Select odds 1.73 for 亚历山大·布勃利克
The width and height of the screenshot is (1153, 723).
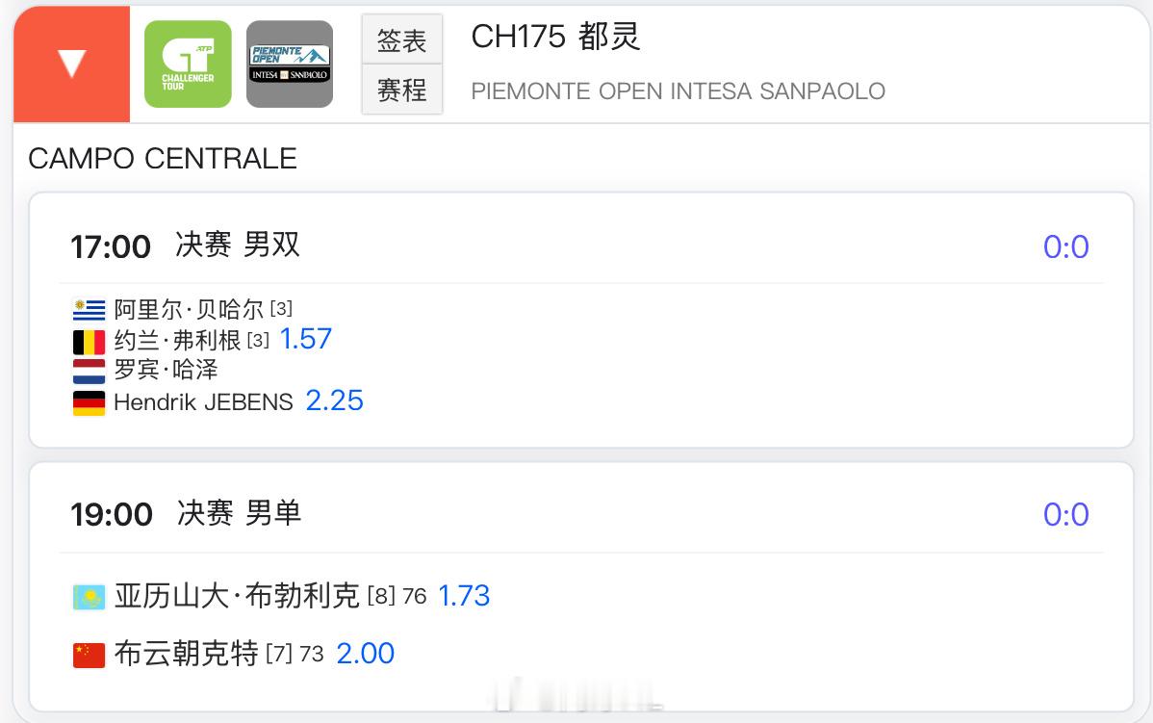(464, 596)
